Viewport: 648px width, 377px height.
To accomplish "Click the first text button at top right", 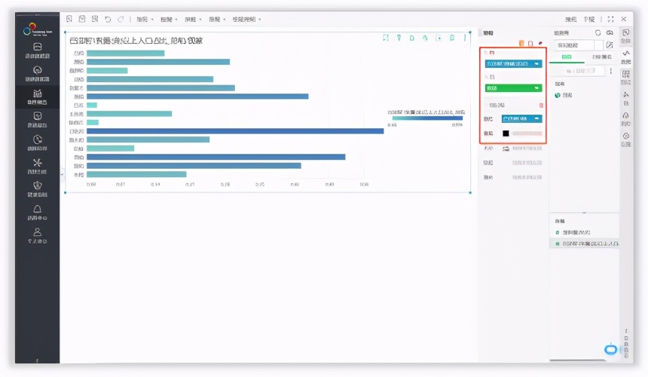I will tap(570, 20).
